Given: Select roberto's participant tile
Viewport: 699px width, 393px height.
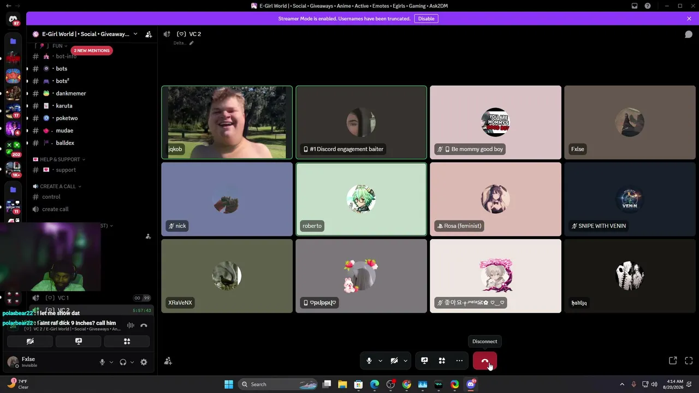Looking at the screenshot, I should click(x=361, y=199).
